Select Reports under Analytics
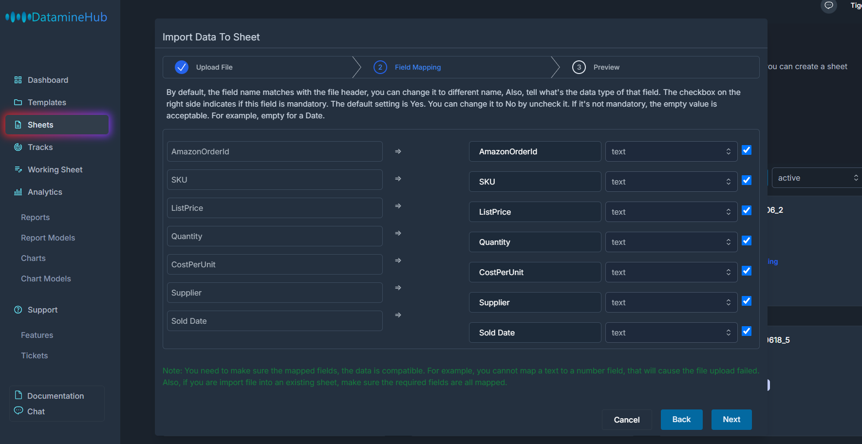Screen dimensions: 862x444 (x=35, y=217)
